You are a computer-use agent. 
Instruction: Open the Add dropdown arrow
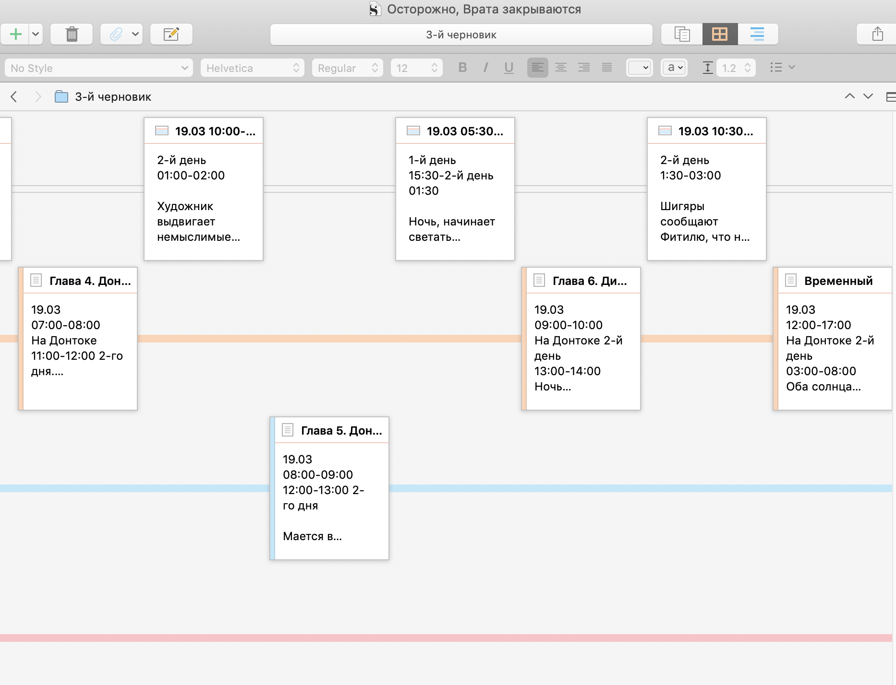(36, 34)
